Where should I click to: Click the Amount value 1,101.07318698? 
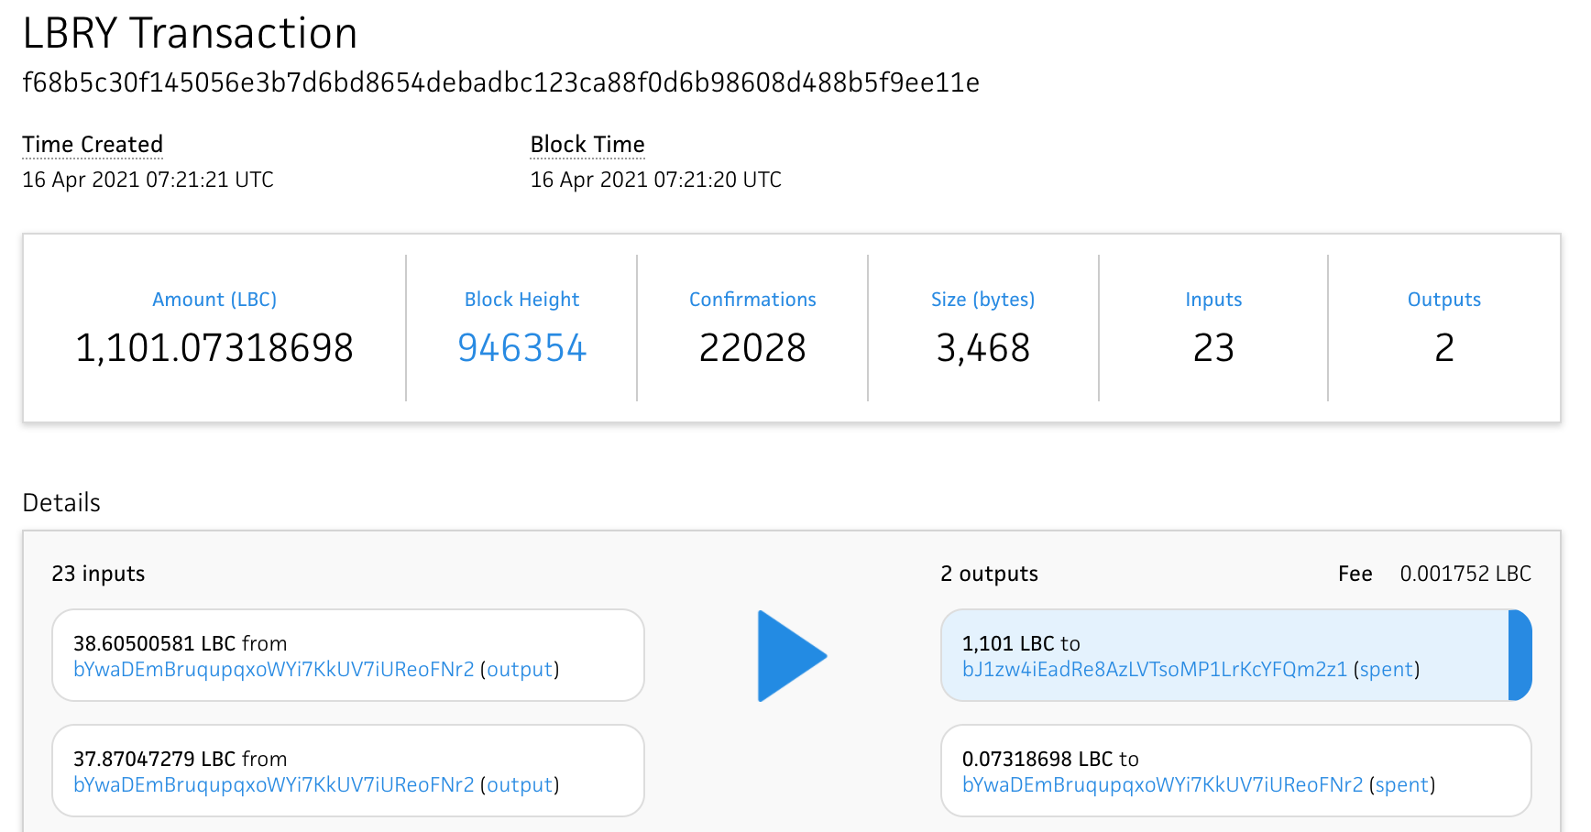pyautogui.click(x=214, y=348)
